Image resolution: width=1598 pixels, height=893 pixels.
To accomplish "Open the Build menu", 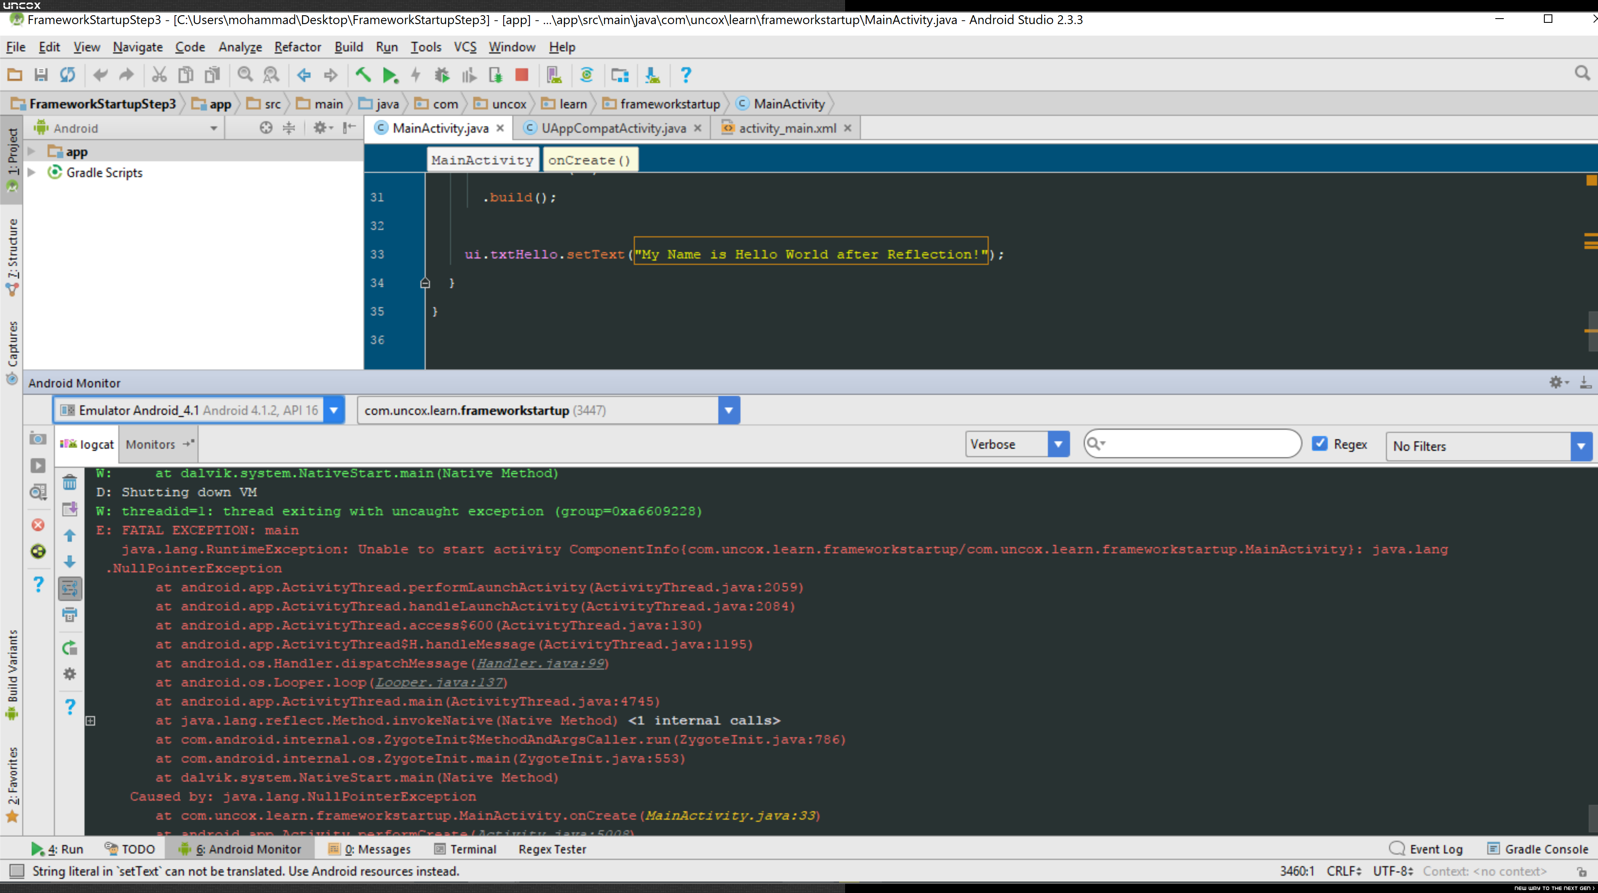I will click(x=349, y=47).
